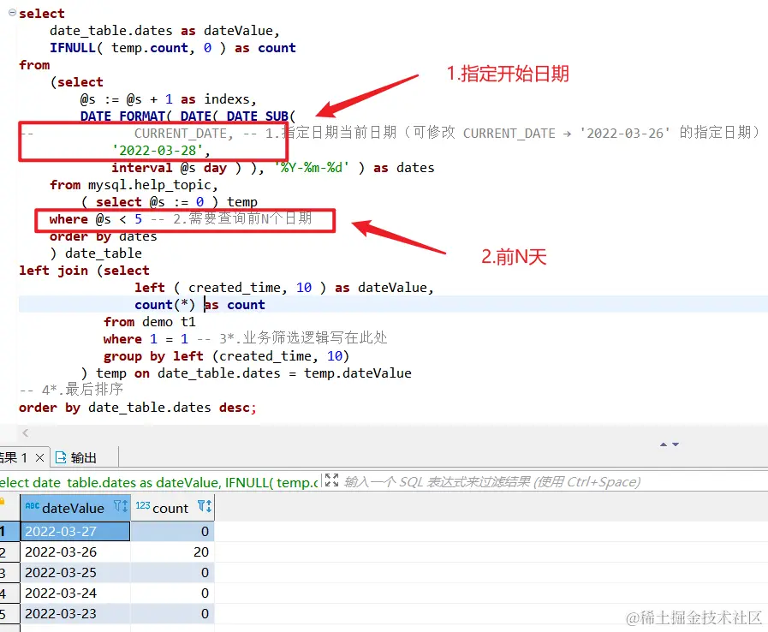Viewport: 768px width, 632px height.
Task: Click the 输出 tab document icon
Action: (x=61, y=457)
